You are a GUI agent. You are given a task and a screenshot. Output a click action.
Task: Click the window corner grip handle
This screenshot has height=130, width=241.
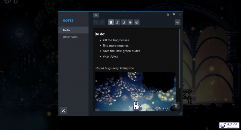(181, 114)
